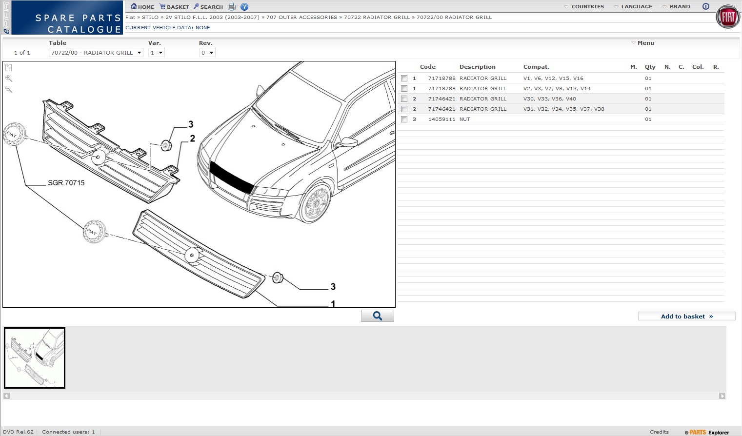Click Credits link in footer
The image size is (742, 436).
(659, 432)
